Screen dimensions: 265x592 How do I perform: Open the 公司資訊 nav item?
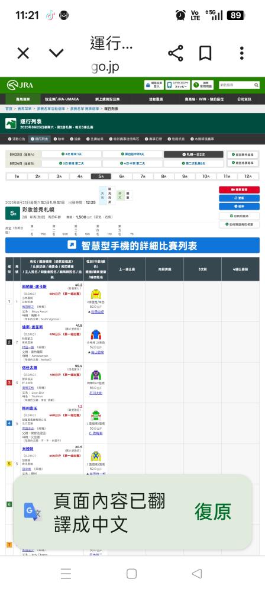(x=244, y=99)
